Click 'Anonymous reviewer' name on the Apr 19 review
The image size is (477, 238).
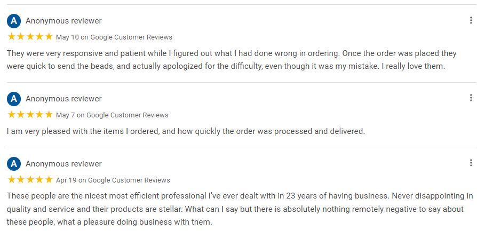(x=63, y=164)
